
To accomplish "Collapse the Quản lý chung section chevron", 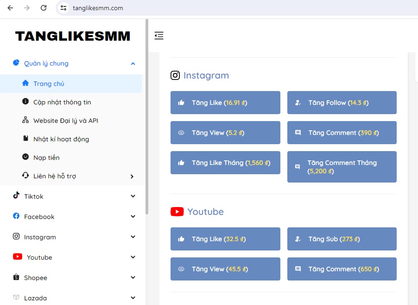I will 133,64.
